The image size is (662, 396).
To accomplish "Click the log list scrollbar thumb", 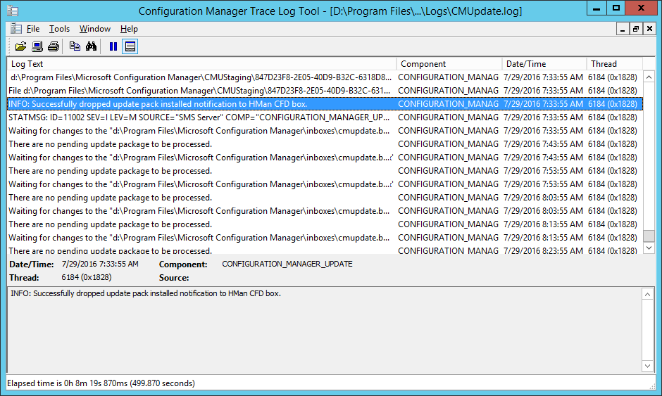I will tap(649, 236).
